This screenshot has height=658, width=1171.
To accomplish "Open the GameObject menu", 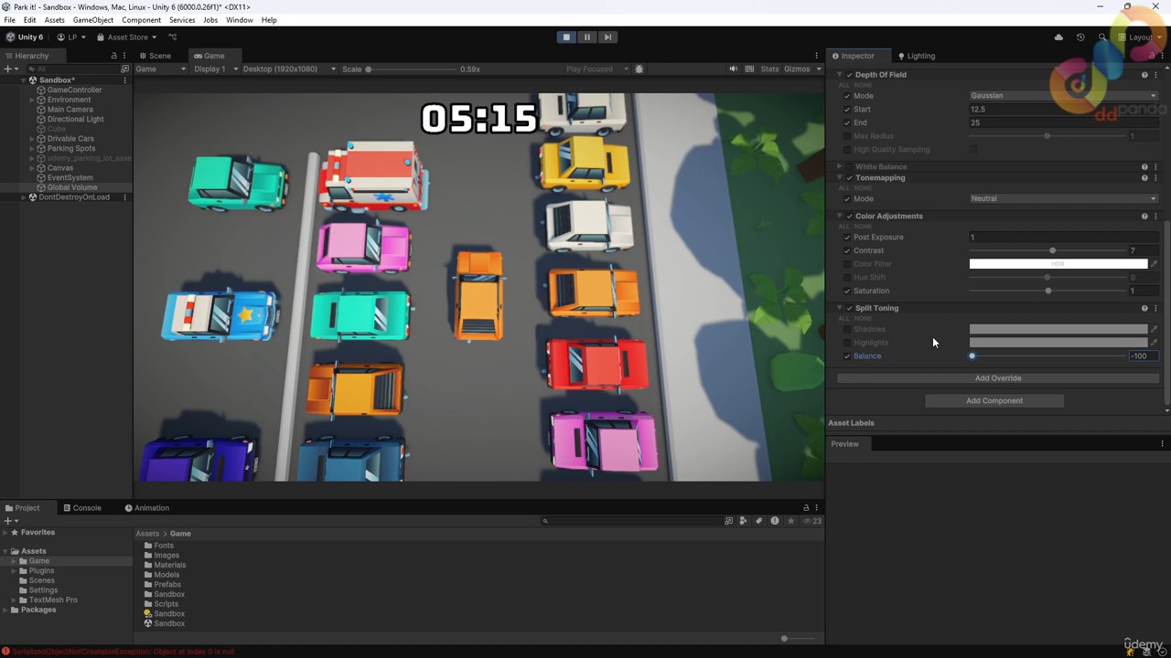I will pos(92,19).
